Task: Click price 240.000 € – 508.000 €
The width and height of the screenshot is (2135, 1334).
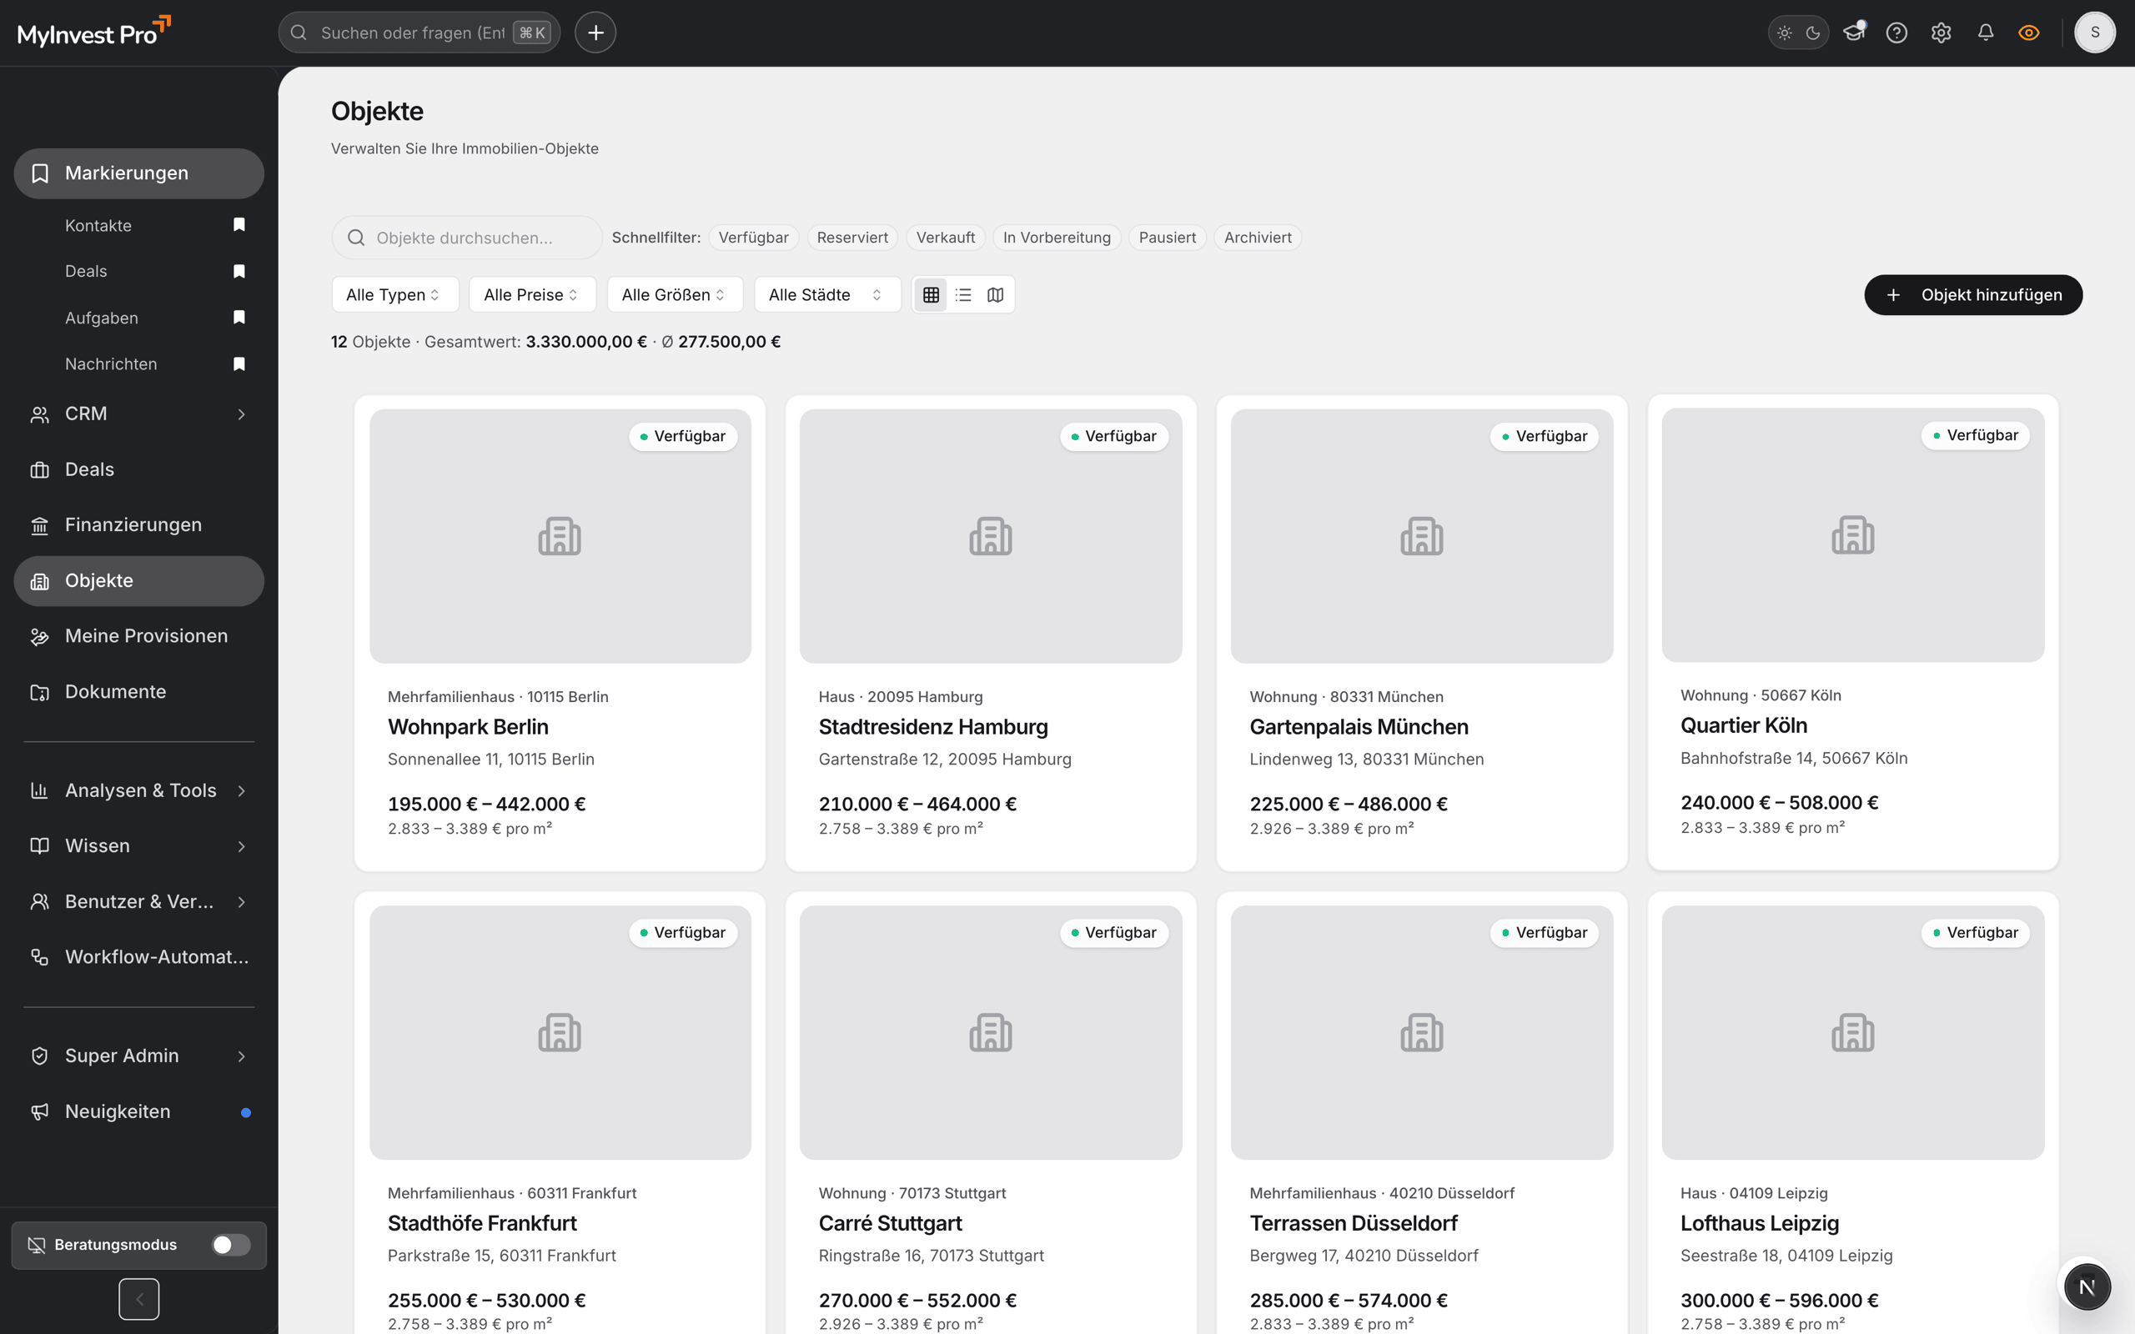Action: tap(1779, 802)
